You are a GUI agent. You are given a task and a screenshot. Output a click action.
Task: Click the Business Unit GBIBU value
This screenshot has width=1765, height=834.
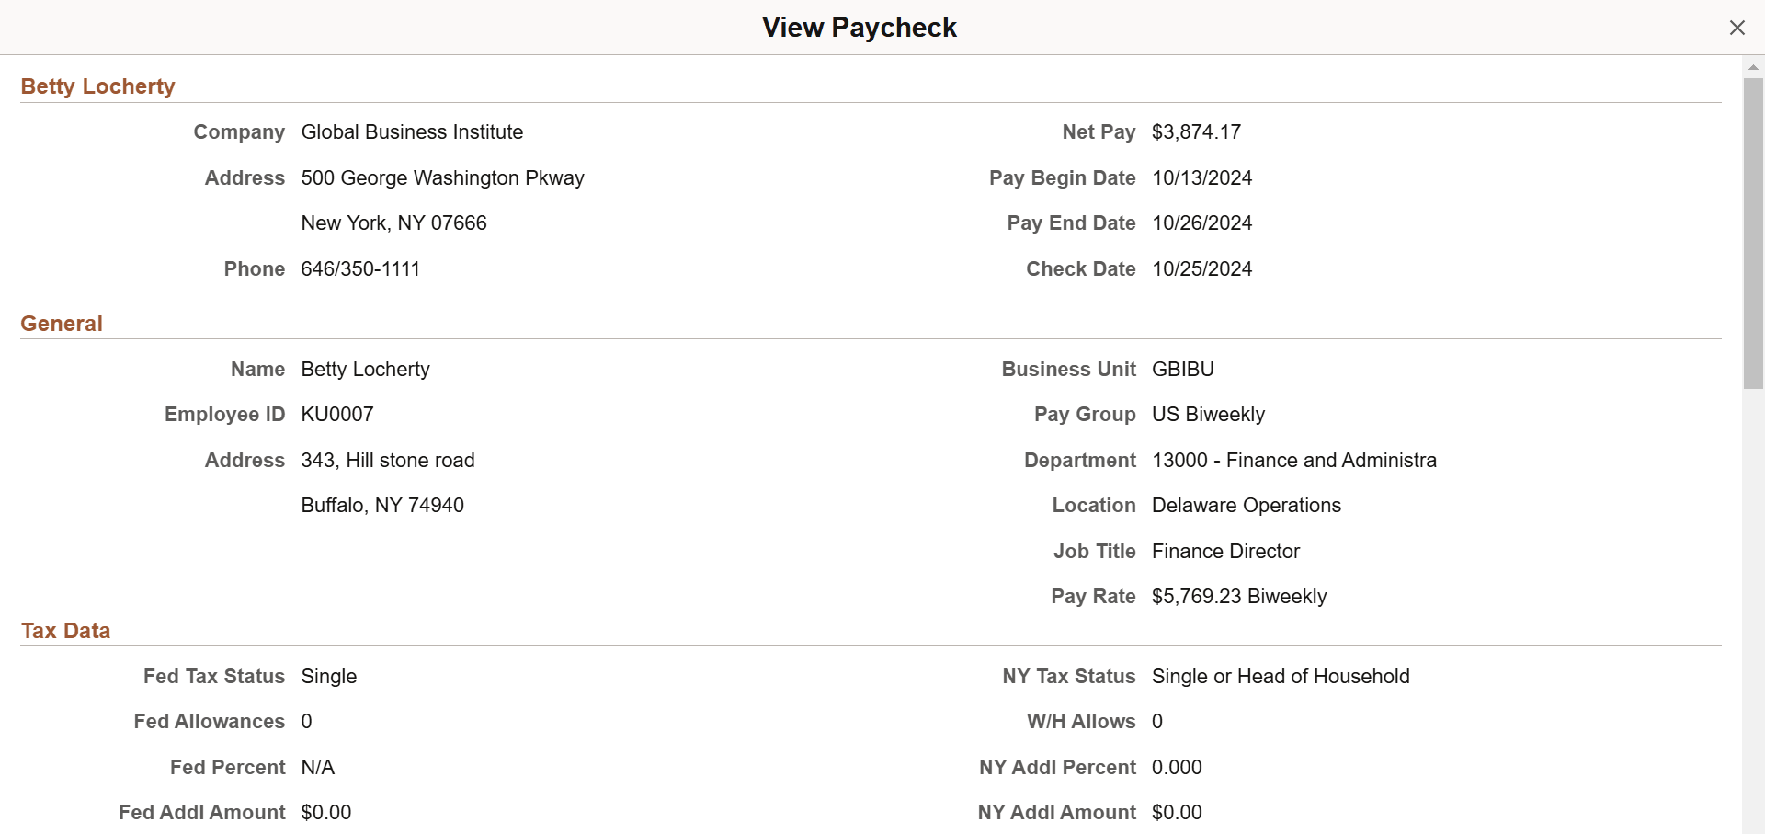pos(1183,369)
